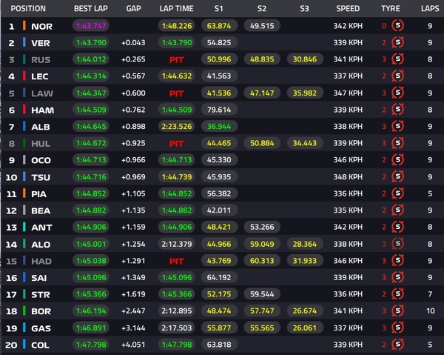444x355 pixels.
Task: Sort by the BEST LAP column header
Action: click(x=91, y=9)
